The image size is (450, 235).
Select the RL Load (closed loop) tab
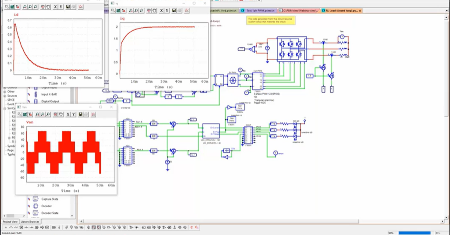[341, 11]
